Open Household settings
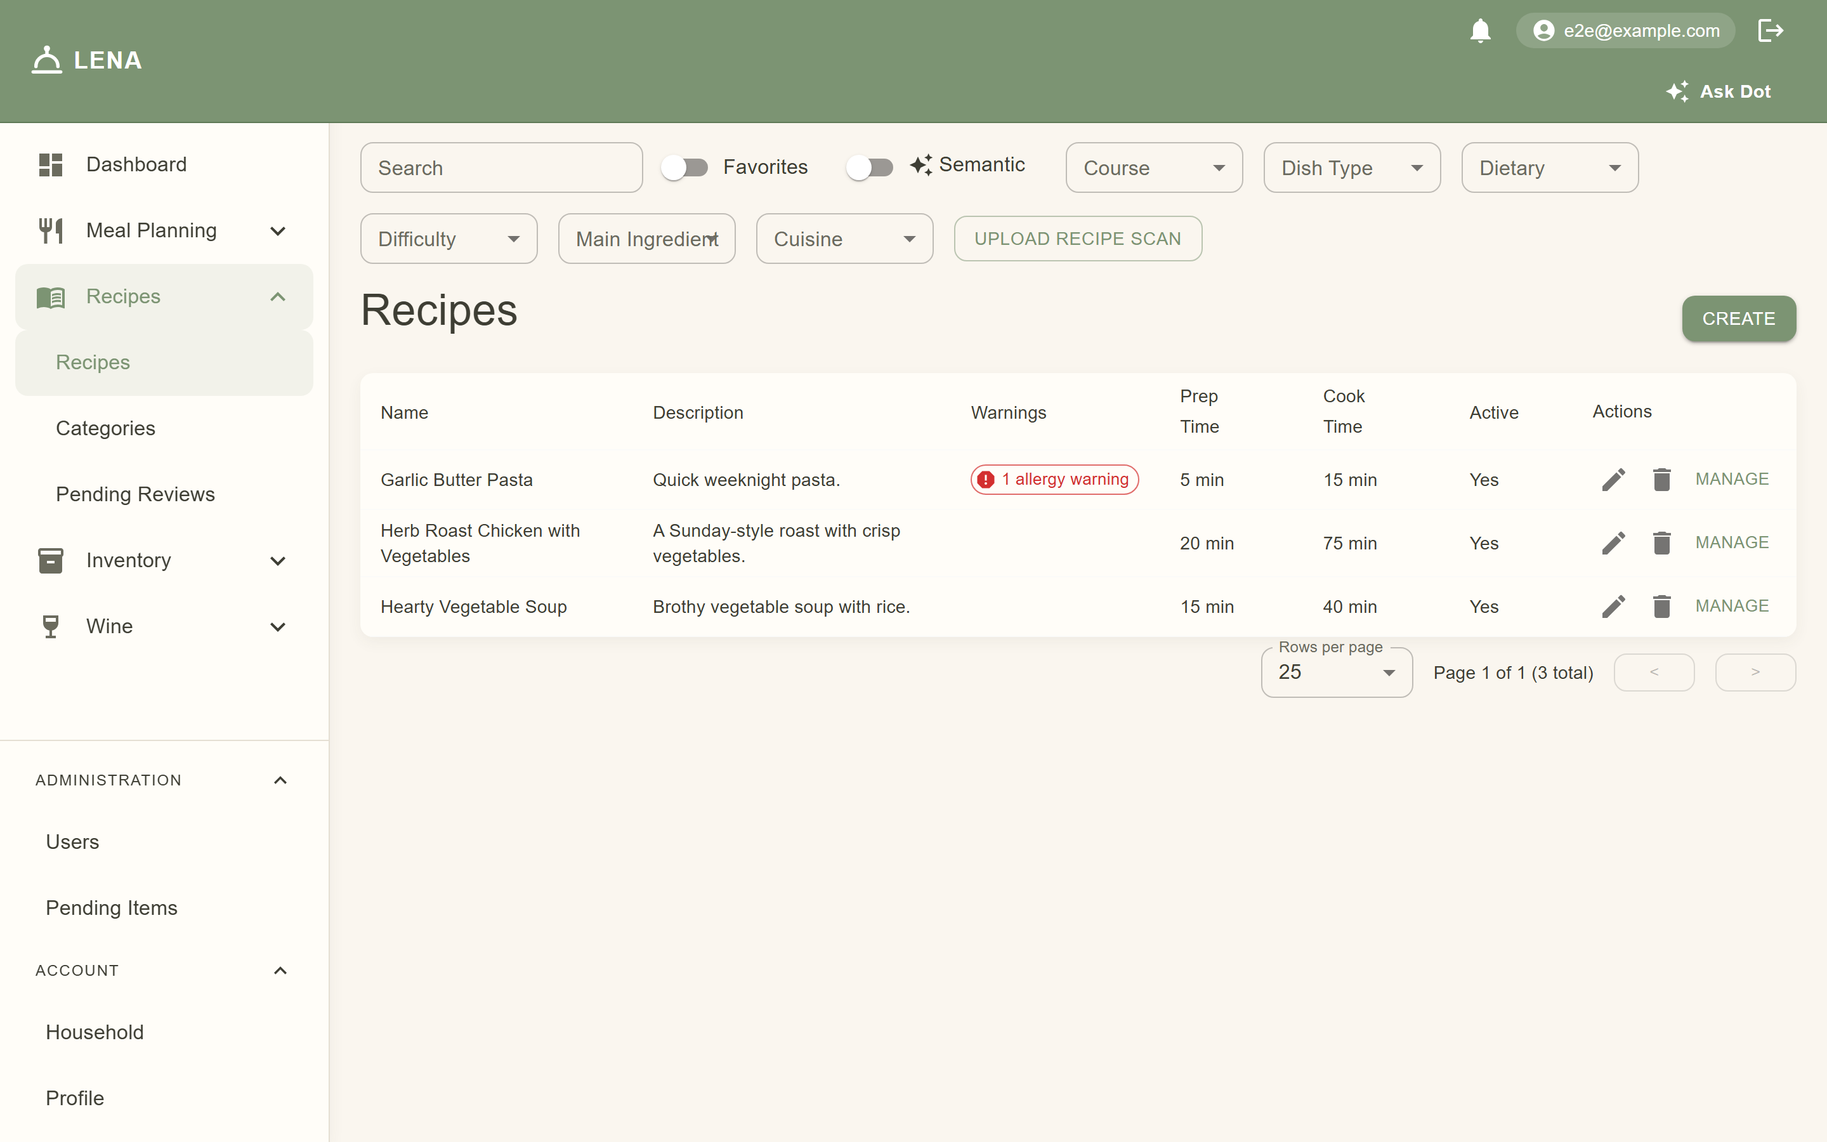This screenshot has width=1827, height=1142. coord(164,1032)
